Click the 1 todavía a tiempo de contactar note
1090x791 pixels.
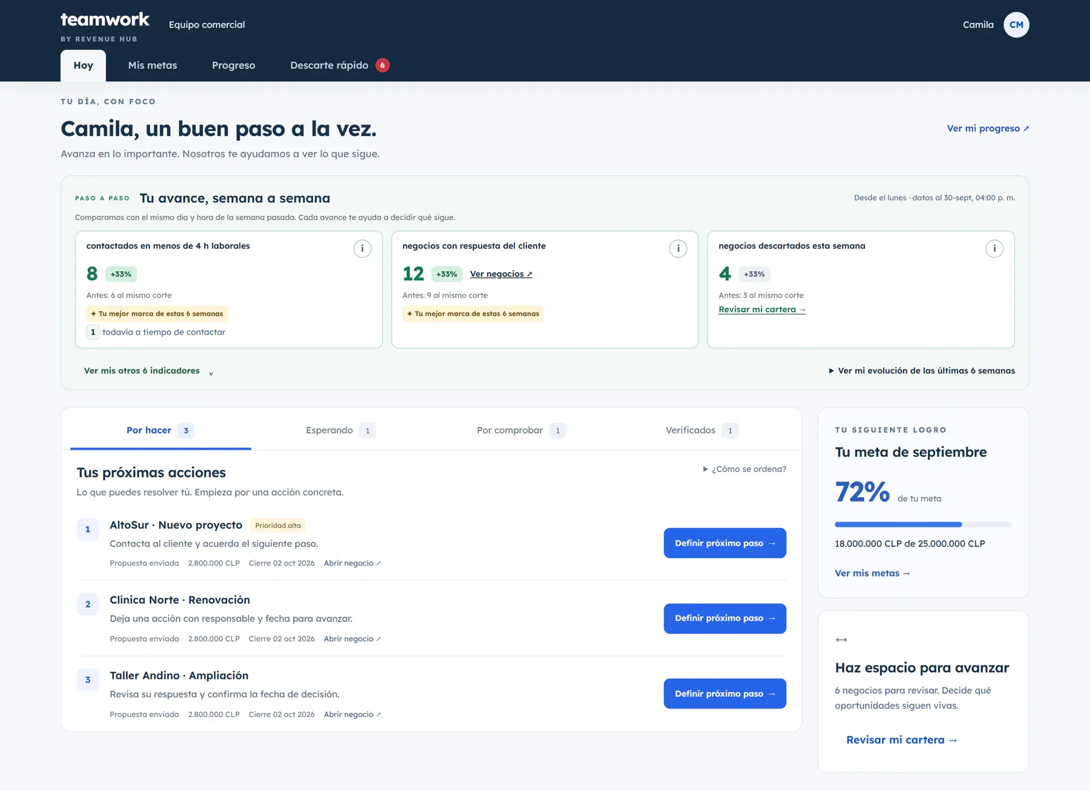click(156, 332)
